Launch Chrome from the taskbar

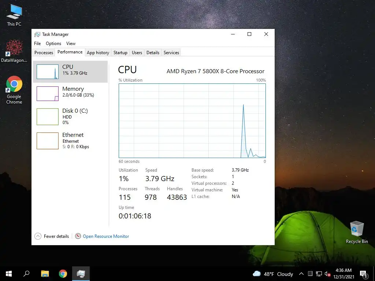(x=63, y=274)
